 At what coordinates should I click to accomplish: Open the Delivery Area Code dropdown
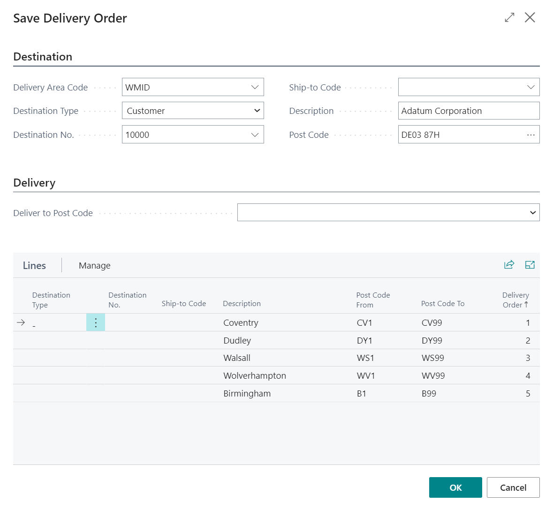[255, 88]
